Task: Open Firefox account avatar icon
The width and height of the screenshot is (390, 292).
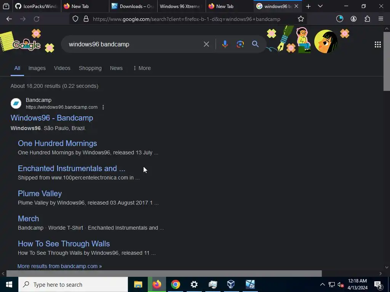Action: pyautogui.click(x=353, y=19)
